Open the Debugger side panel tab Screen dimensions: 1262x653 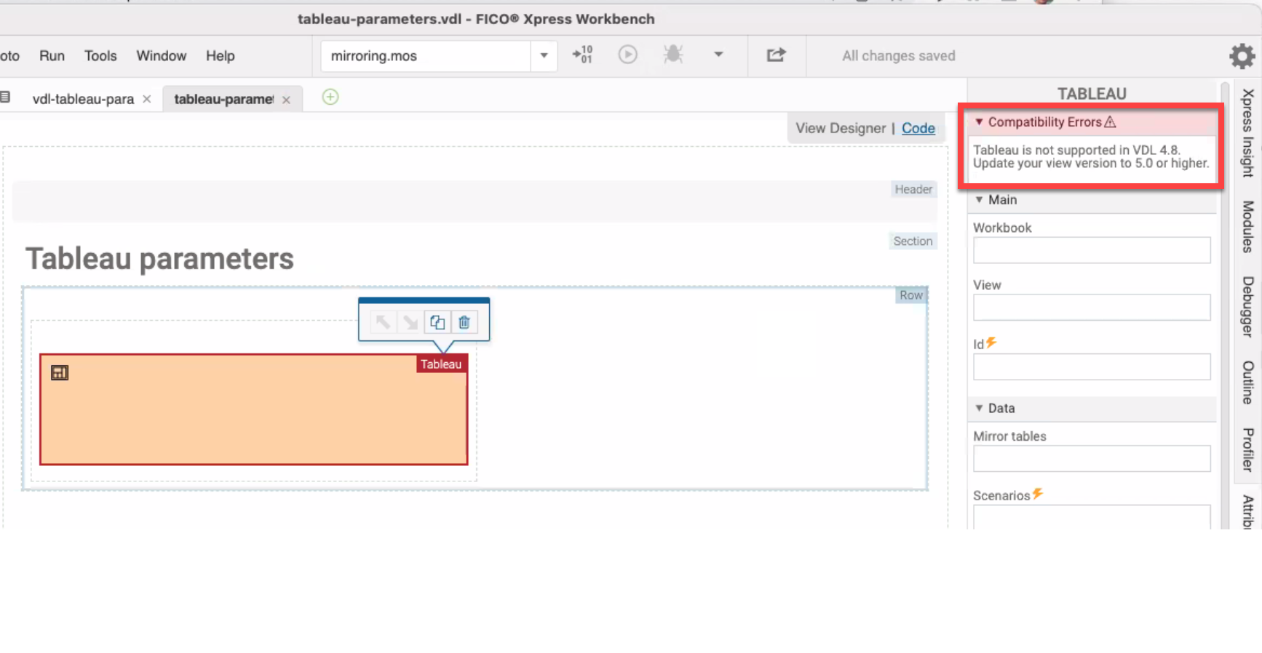(1247, 306)
